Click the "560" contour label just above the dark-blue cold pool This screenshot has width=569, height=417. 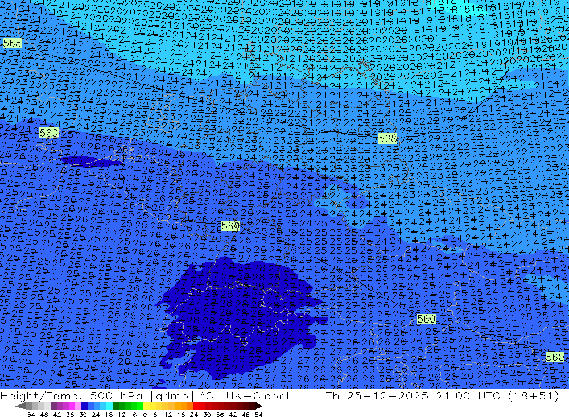[x=230, y=226]
